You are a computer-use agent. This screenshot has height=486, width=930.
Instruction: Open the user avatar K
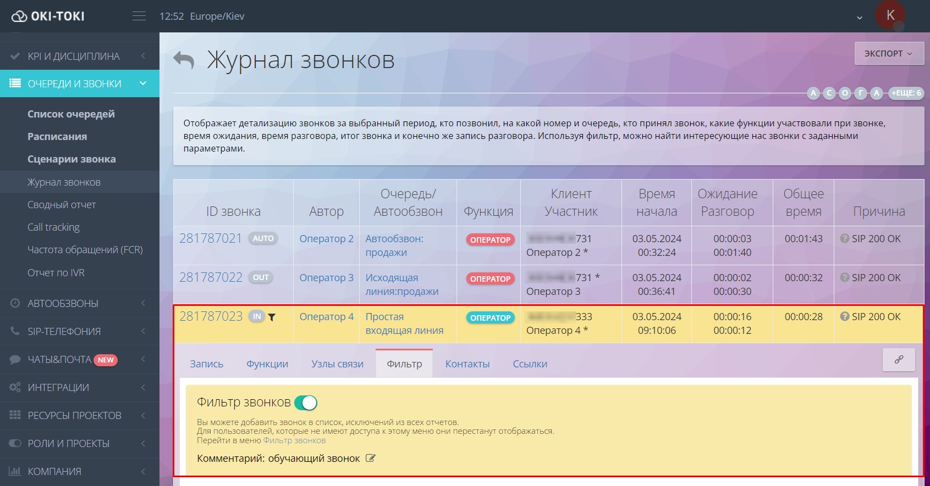point(890,15)
